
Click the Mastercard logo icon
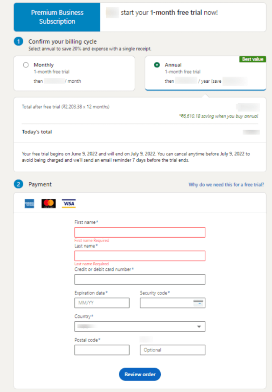pyautogui.click(x=49, y=204)
